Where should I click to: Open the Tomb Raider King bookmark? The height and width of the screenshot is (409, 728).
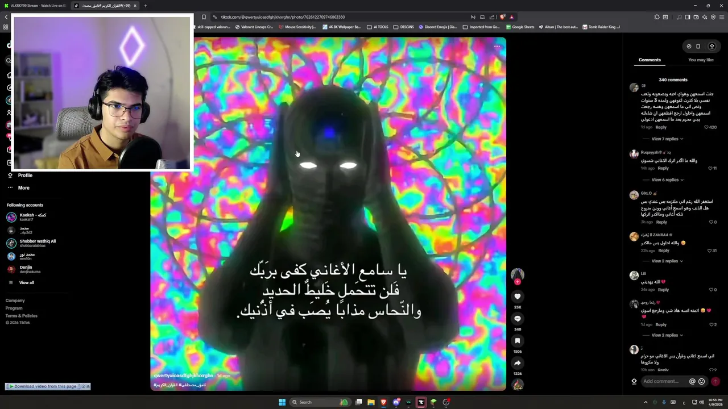tap(601, 27)
